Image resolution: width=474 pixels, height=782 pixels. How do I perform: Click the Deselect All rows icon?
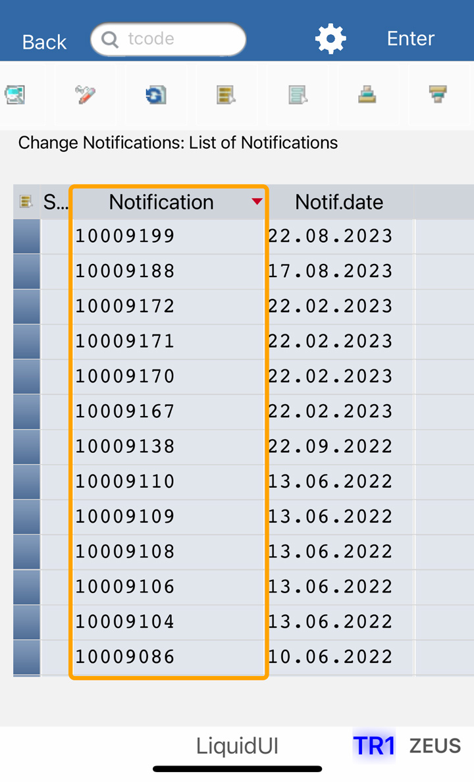pos(298,95)
